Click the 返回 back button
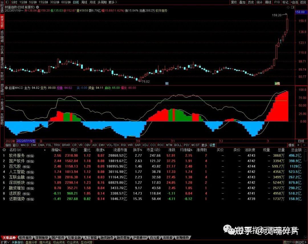The image size is (308, 244). point(302,2)
